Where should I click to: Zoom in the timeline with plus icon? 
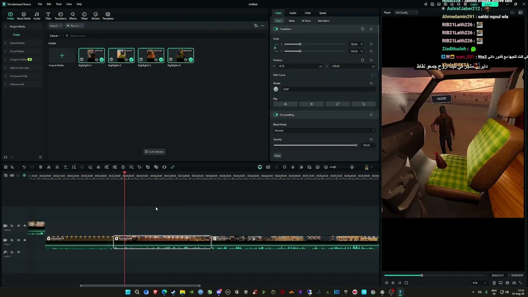click(x=352, y=167)
